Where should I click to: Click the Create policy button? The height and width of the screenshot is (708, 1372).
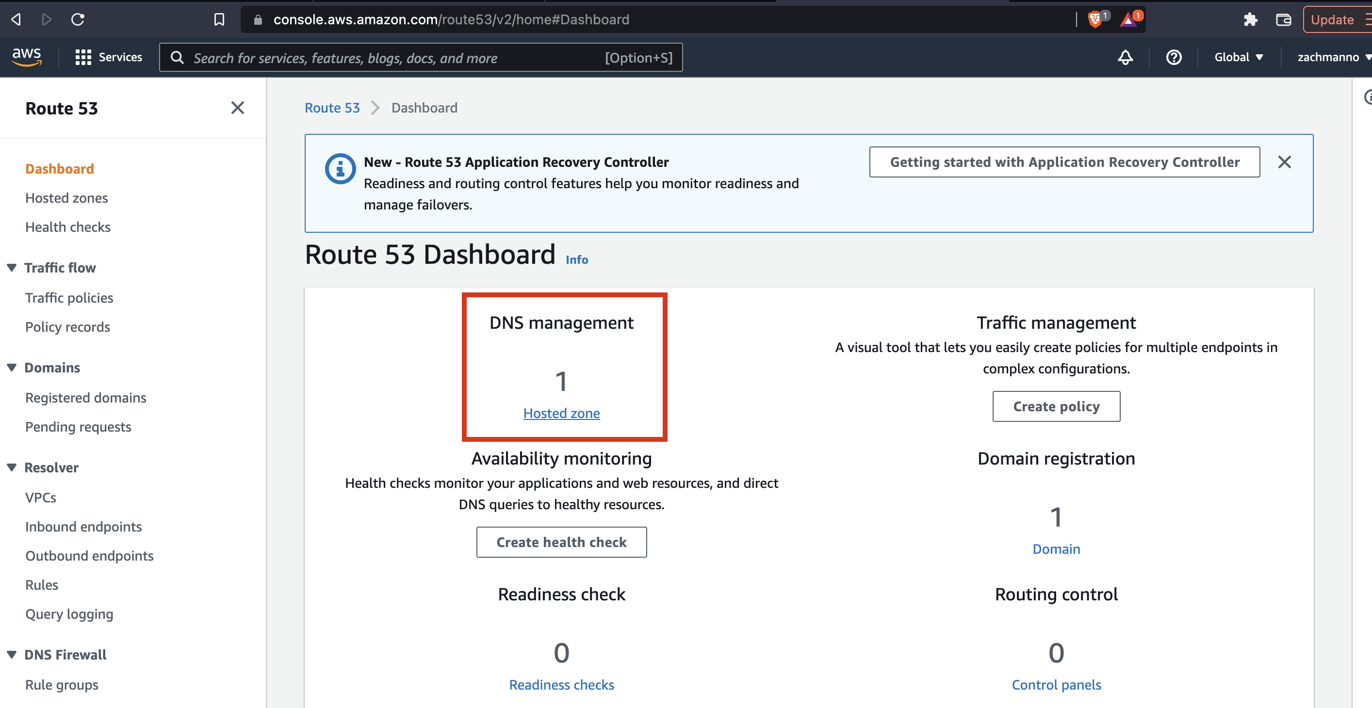(1056, 406)
